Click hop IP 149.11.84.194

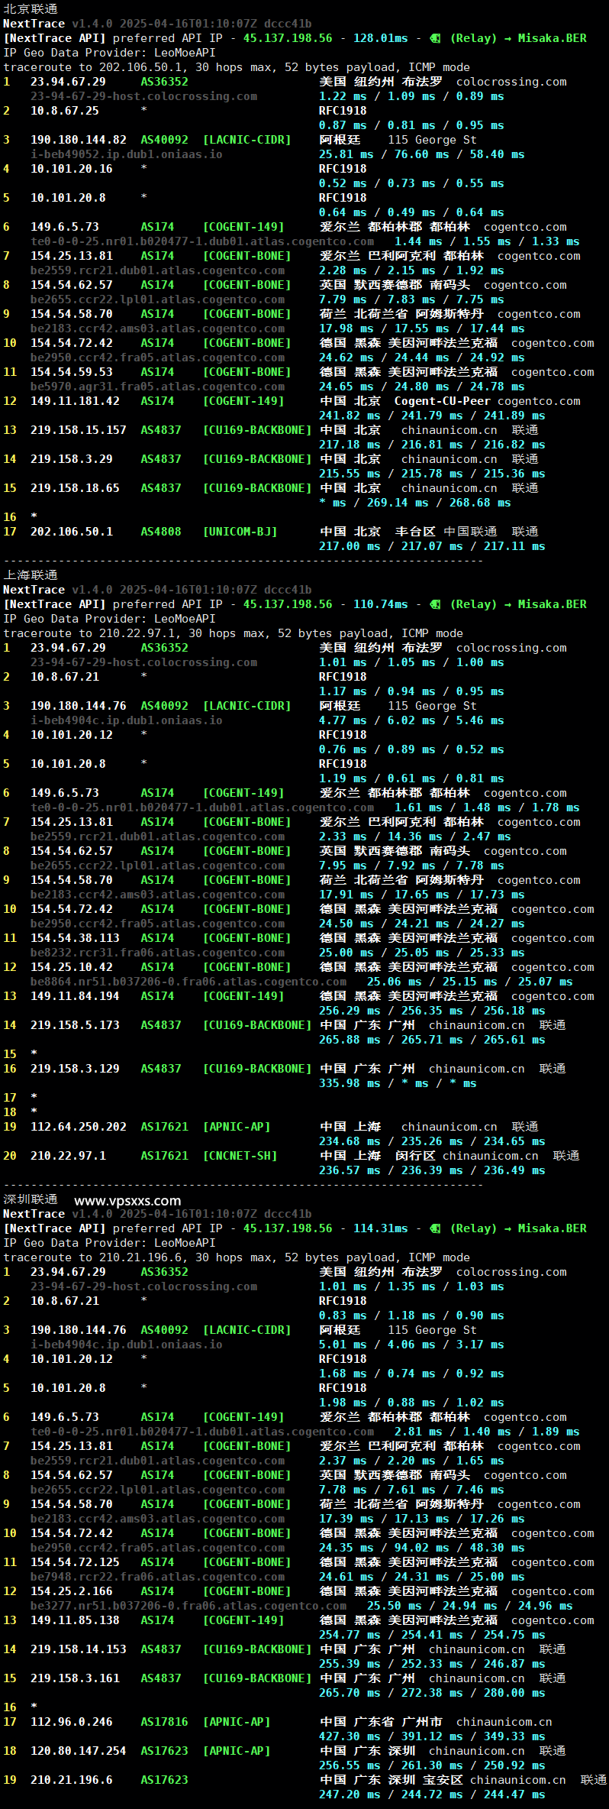pos(75,996)
